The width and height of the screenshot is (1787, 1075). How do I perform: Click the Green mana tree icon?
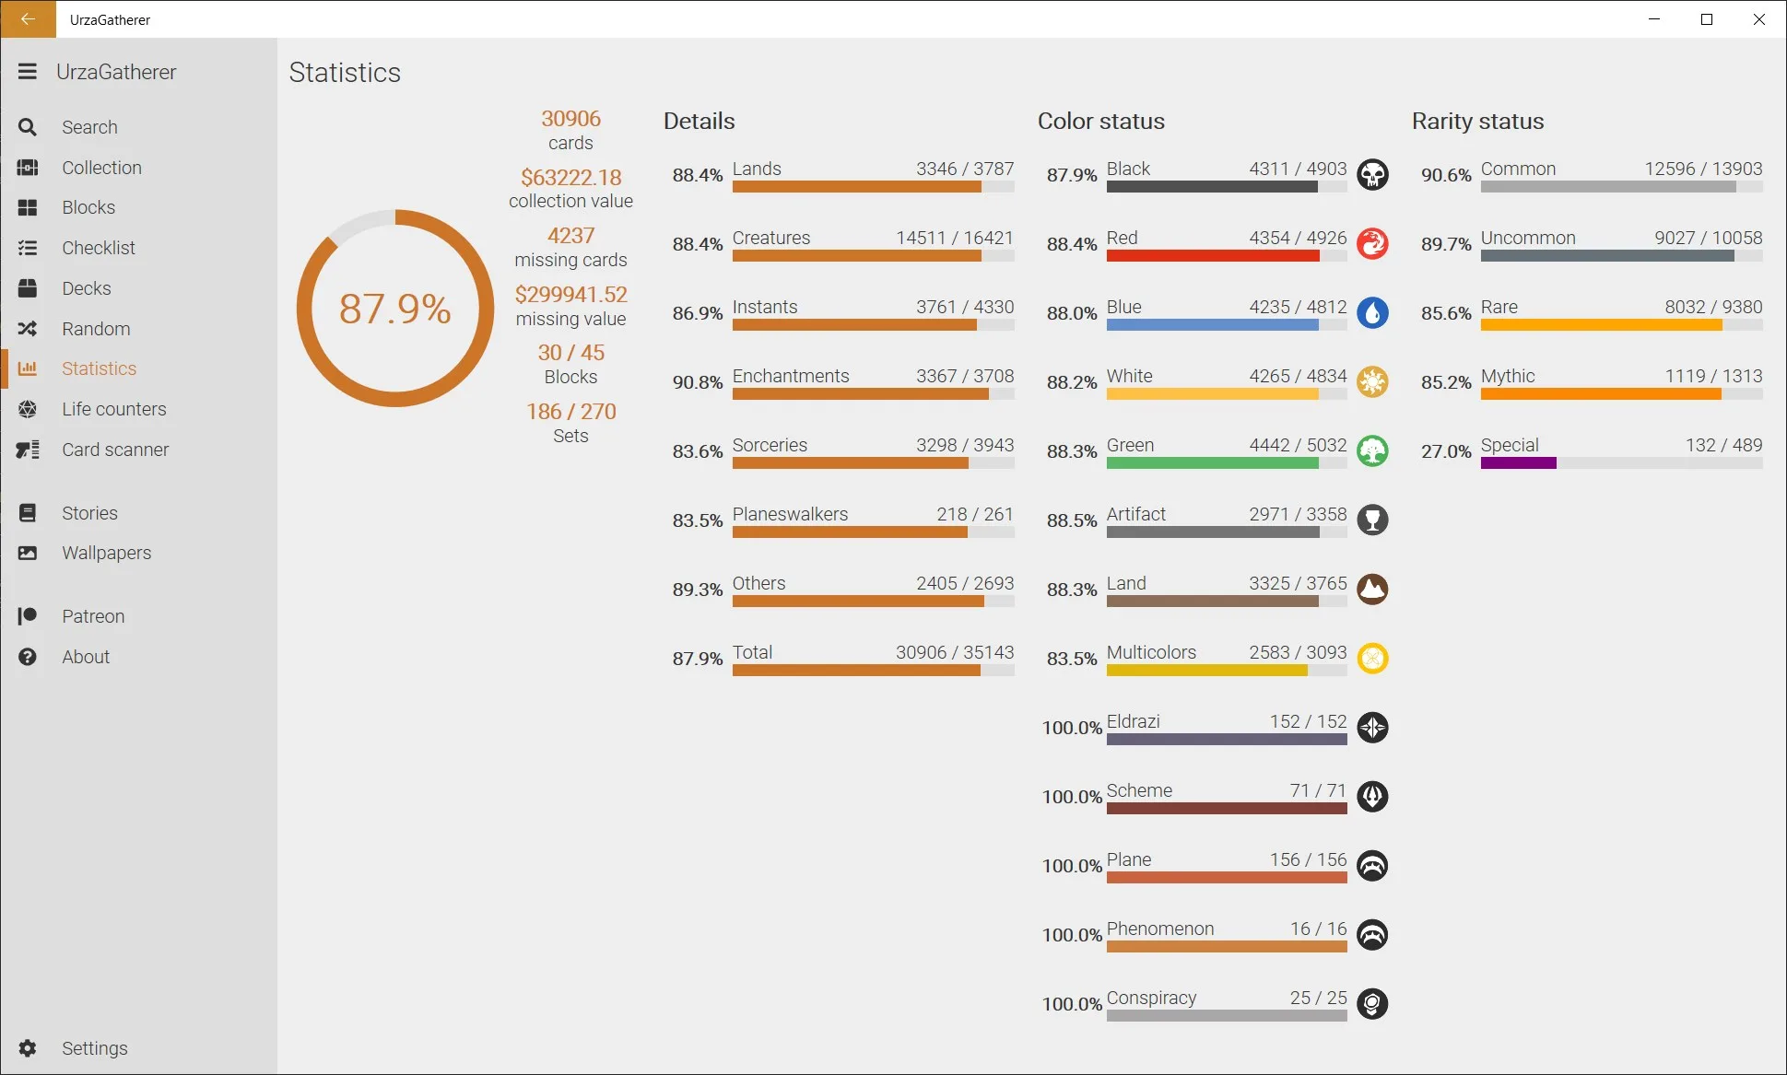click(x=1372, y=451)
